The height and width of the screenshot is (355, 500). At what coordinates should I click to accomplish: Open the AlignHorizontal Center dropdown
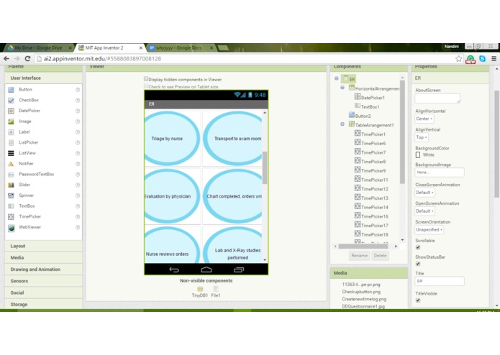[424, 119]
